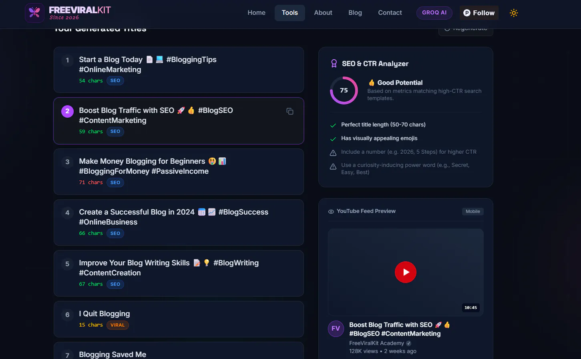This screenshot has height=359, width=581.
Task: Go to the Blog page
Action: tap(355, 13)
